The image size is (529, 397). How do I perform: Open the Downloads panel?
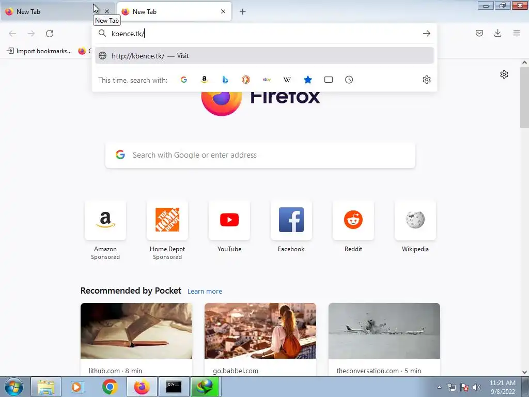(497, 33)
